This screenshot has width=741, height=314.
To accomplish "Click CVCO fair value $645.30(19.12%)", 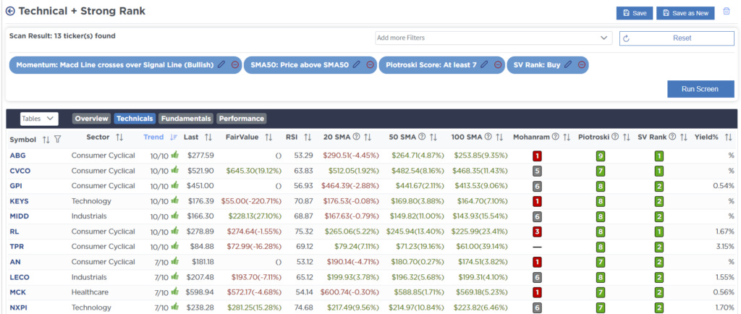I will [254, 171].
